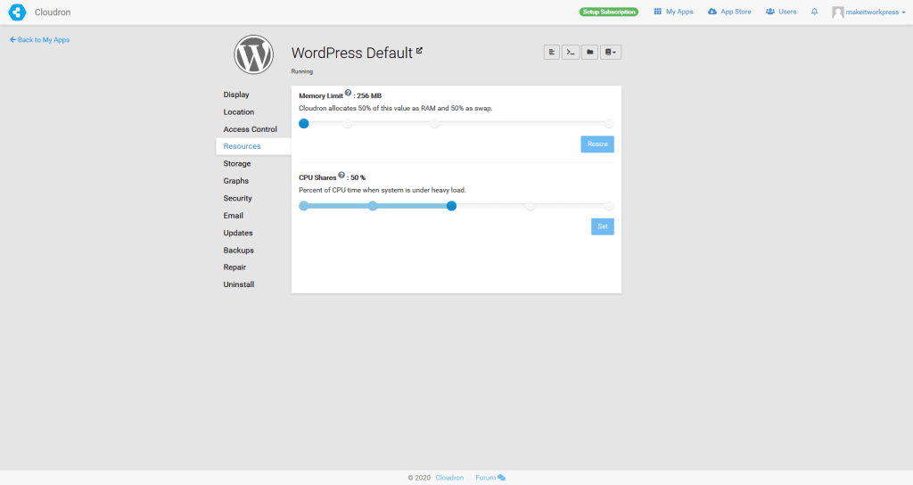Go to My Apps
This screenshot has width=913, height=485.
(x=674, y=12)
